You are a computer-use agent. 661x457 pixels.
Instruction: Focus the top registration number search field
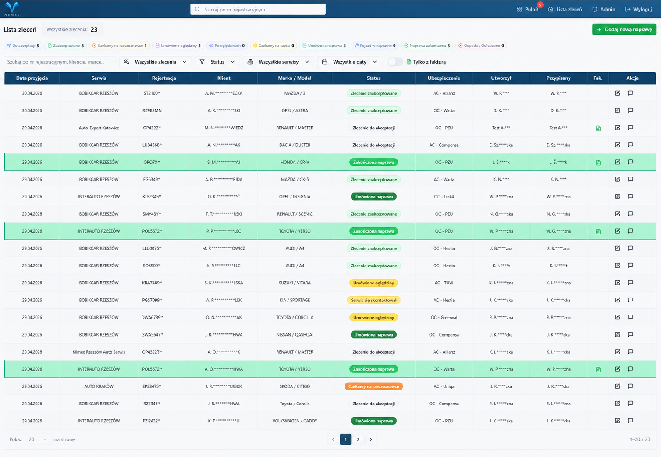[x=258, y=9]
